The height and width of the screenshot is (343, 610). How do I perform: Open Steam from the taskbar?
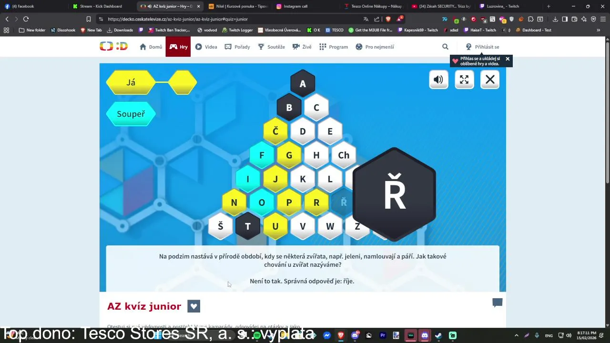(438, 335)
